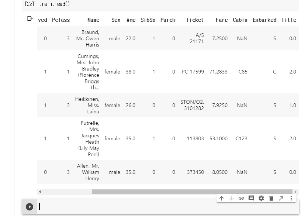
Task: Click the Embarked column header
Action: point(264,20)
